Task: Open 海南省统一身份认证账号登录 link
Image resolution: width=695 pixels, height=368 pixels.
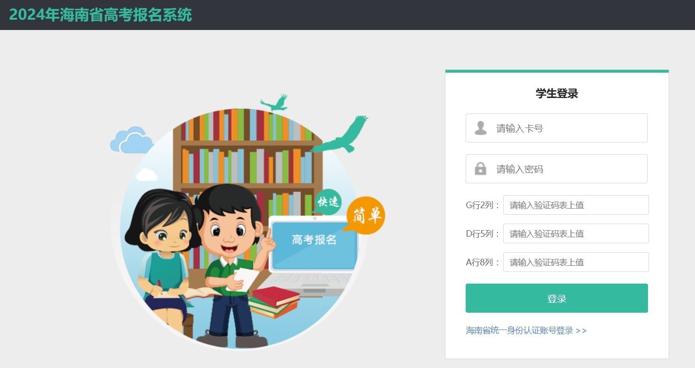Action: [526, 330]
